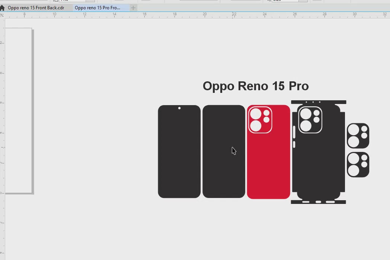Select top edge strip of wrap template
Viewport: 390px width, 260px height.
pos(319,102)
